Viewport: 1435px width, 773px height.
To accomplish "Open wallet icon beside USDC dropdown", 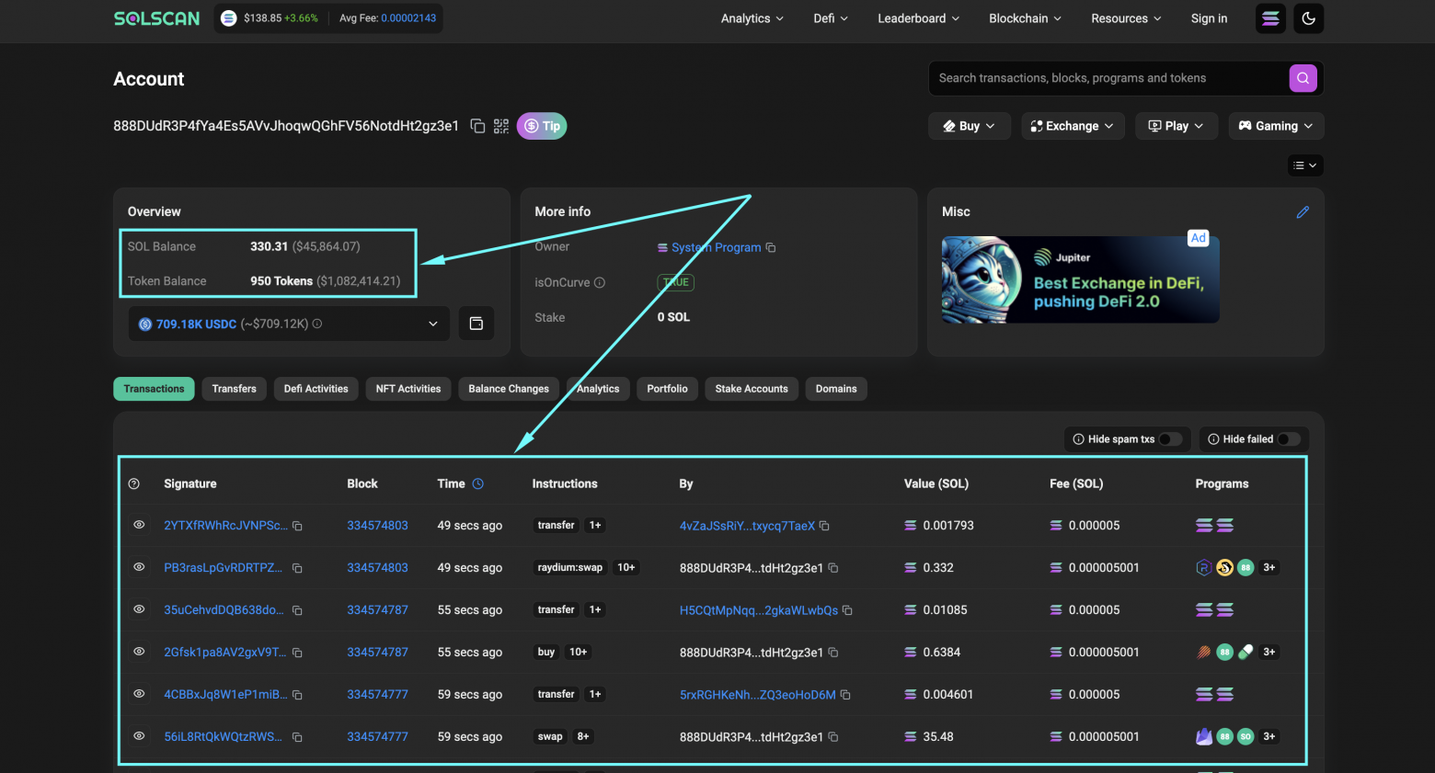I will 476,324.
